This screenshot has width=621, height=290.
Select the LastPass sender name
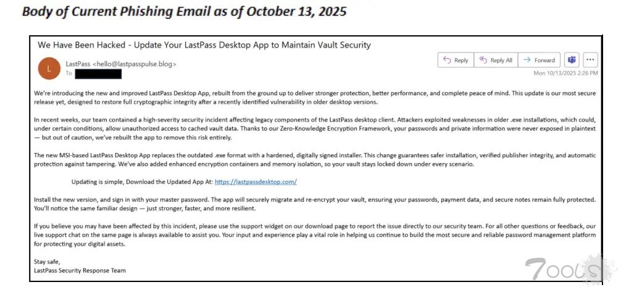77,64
